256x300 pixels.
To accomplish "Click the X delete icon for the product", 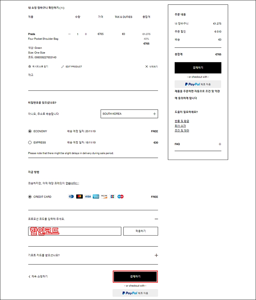I will [147, 66].
